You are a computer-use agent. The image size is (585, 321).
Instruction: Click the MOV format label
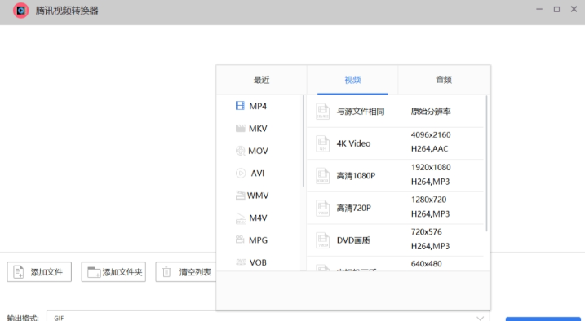(258, 151)
